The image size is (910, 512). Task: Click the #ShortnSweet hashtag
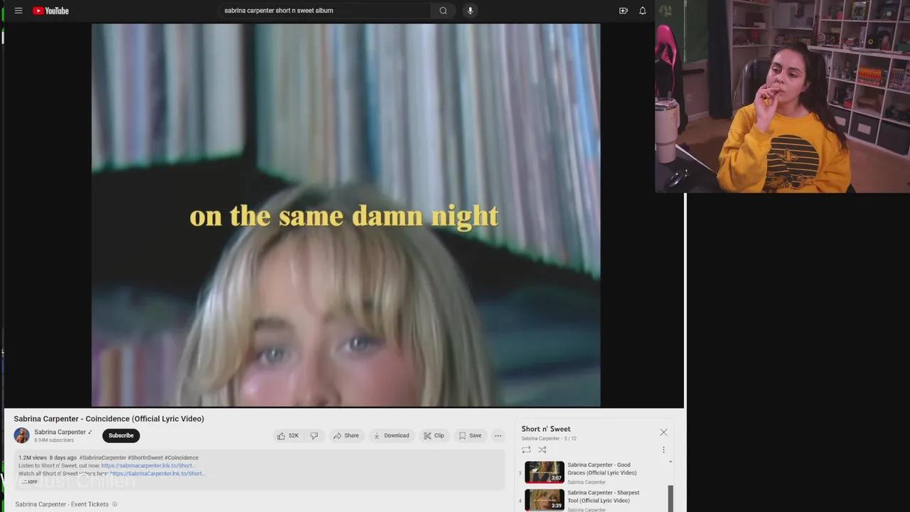point(145,458)
